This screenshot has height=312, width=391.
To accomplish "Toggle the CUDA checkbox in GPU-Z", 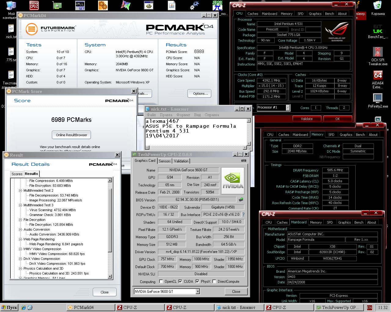I will coord(180,282).
